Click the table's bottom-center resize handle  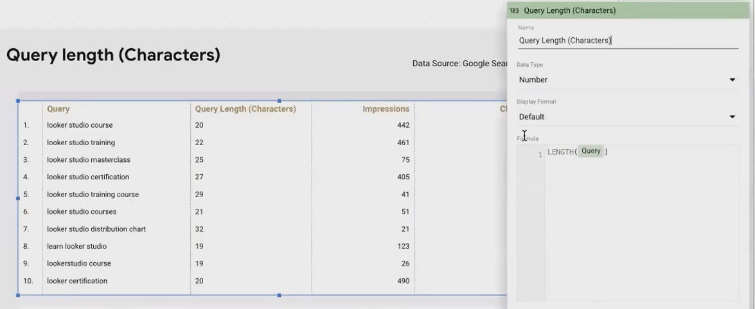coord(280,295)
